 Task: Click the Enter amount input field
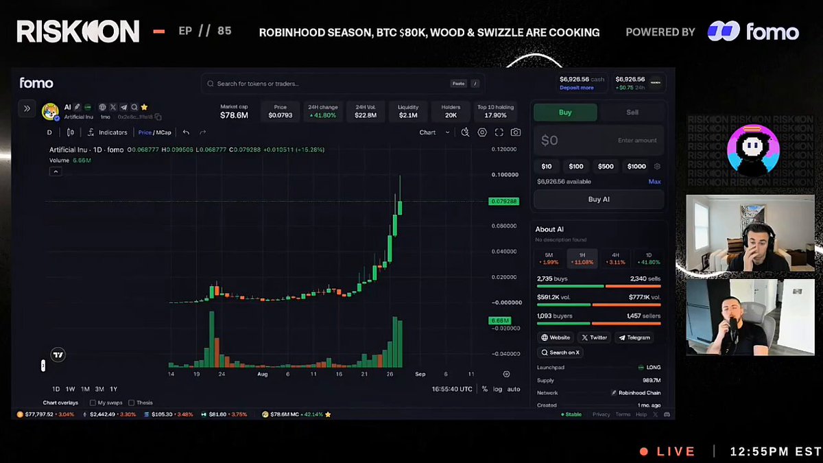click(599, 141)
